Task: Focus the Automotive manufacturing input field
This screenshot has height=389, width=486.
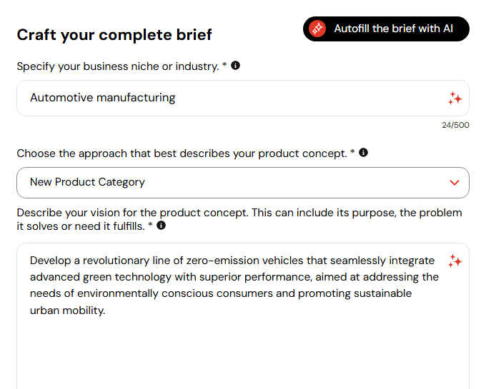Action: (x=243, y=98)
